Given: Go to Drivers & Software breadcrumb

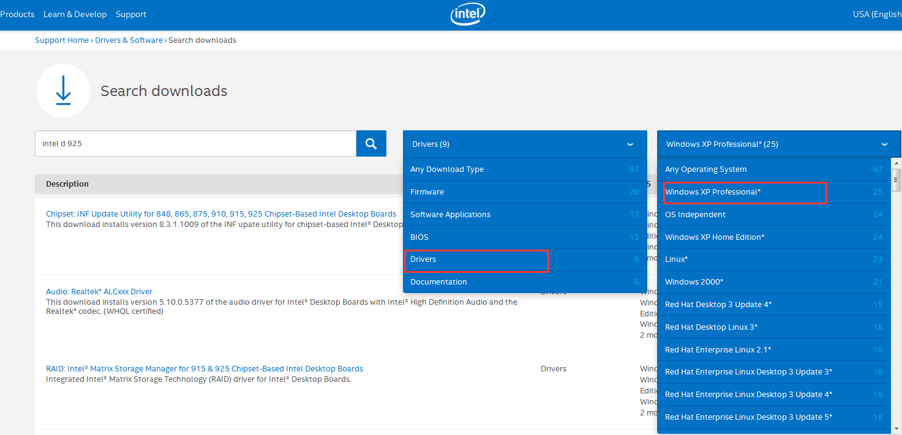Looking at the screenshot, I should point(129,40).
